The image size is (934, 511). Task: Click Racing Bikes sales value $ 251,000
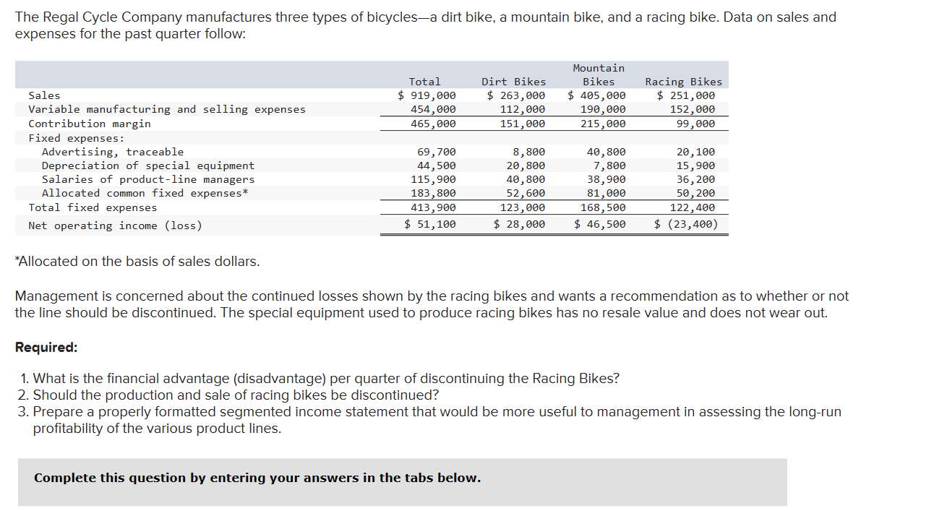click(x=686, y=95)
